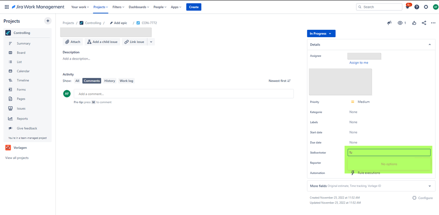439x215 pixels.
Task: Click the Add a comment box
Action: (184, 94)
